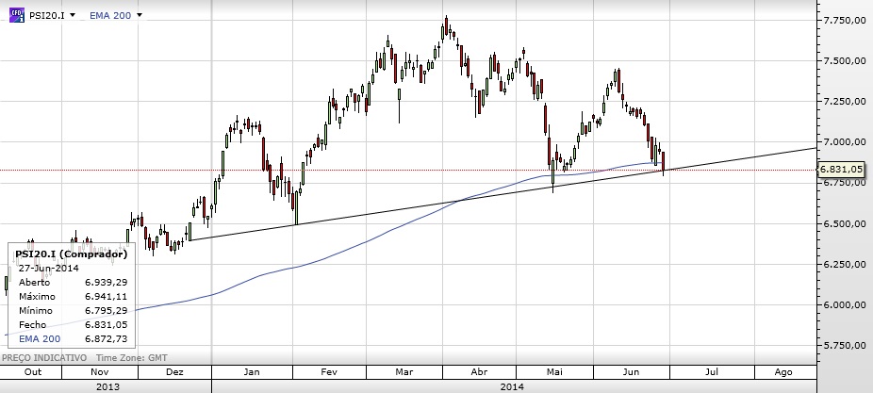The width and height of the screenshot is (873, 393).
Task: Click the Máximo value 6.941,11
Action: point(106,297)
